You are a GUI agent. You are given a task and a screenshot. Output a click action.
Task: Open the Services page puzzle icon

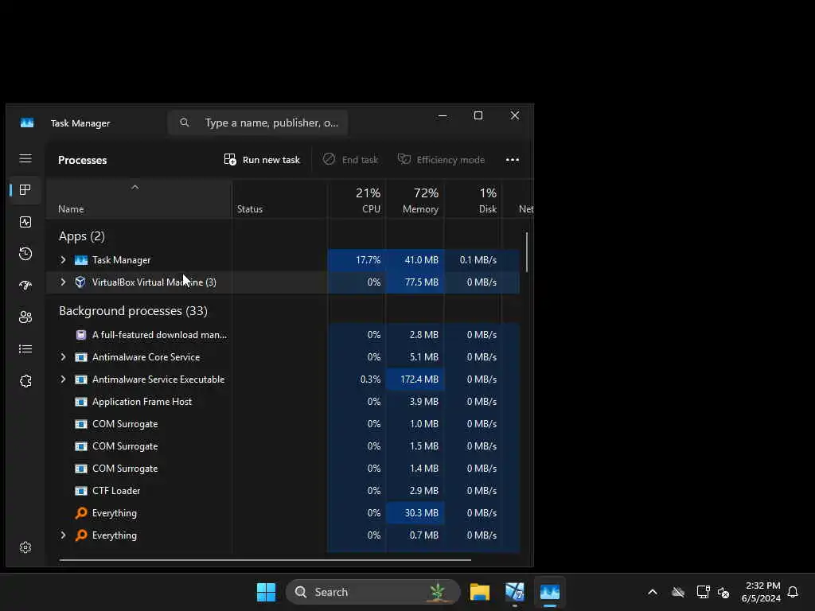click(25, 381)
